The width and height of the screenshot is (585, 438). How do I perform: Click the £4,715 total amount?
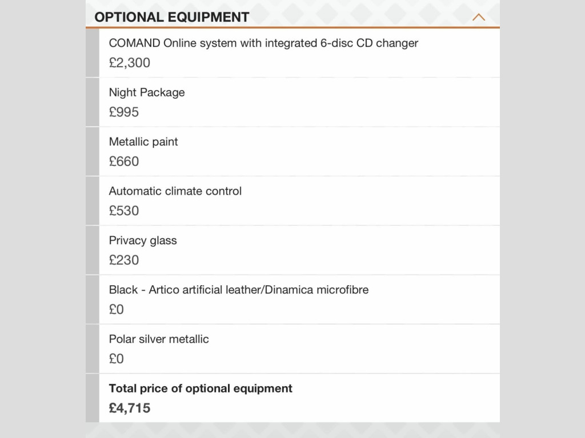[130, 408]
